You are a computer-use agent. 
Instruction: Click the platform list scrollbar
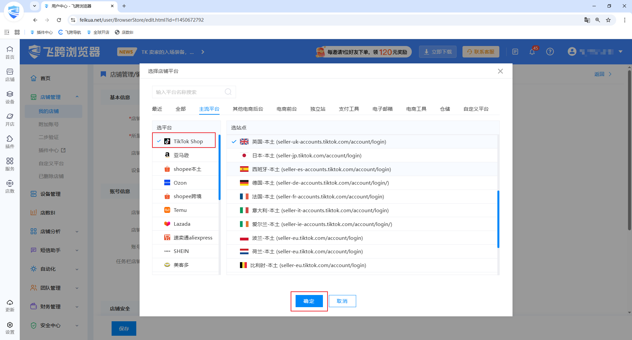(x=220, y=167)
